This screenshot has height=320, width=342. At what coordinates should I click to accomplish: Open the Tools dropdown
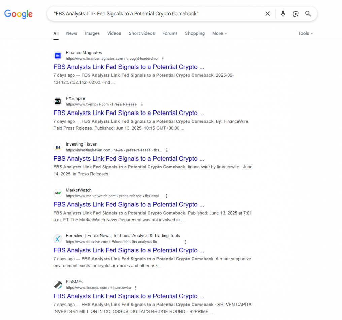coord(305,33)
